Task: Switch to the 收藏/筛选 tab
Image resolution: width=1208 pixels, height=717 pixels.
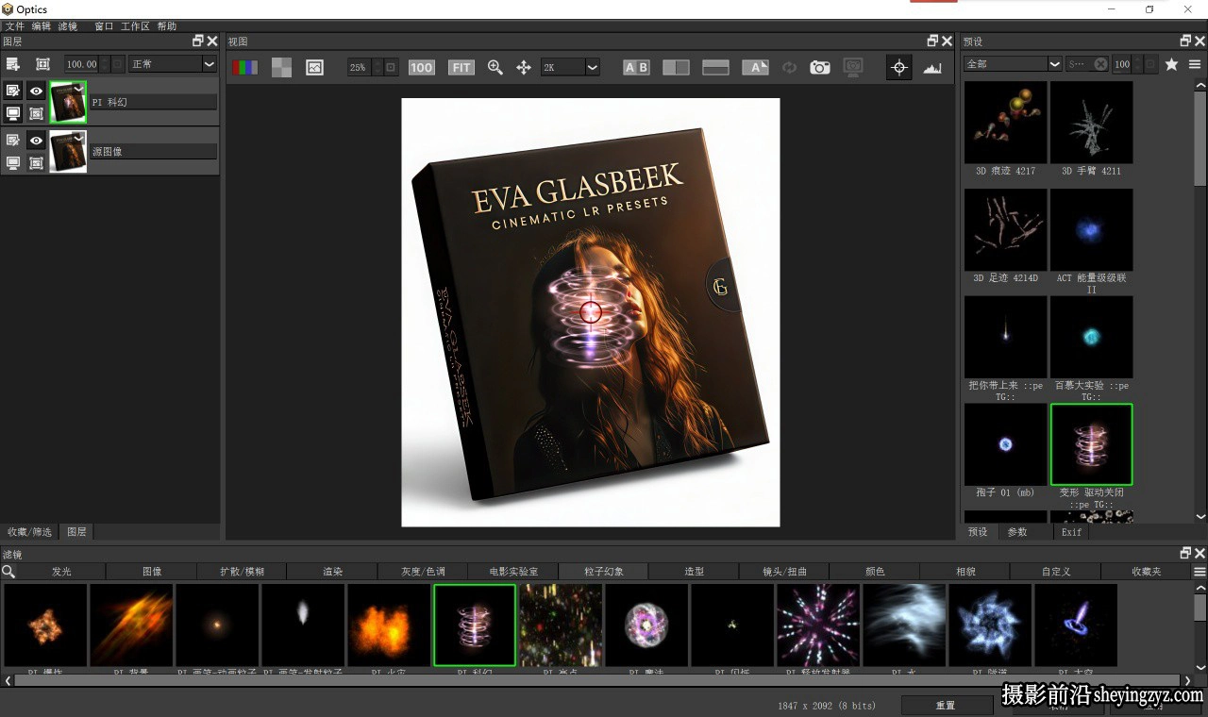Action: tap(30, 532)
